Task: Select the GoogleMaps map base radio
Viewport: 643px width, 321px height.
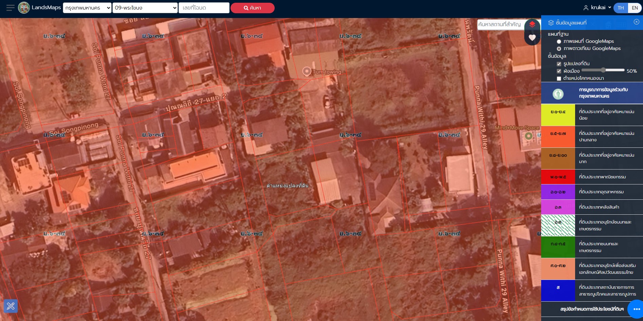Action: (x=559, y=41)
